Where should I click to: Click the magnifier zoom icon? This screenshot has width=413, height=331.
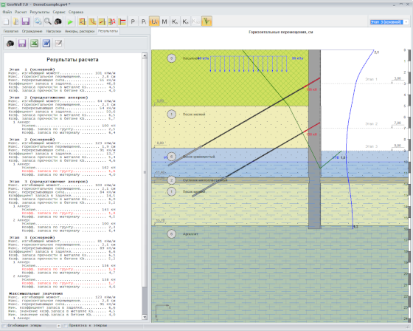[48, 21]
